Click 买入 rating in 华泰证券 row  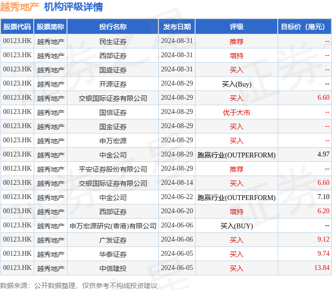point(237,254)
